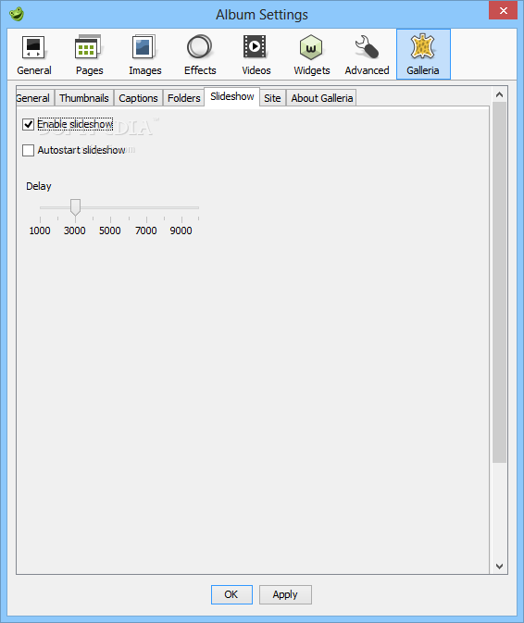Image resolution: width=524 pixels, height=623 pixels.
Task: Switch to the Captions tab
Action: tap(138, 98)
